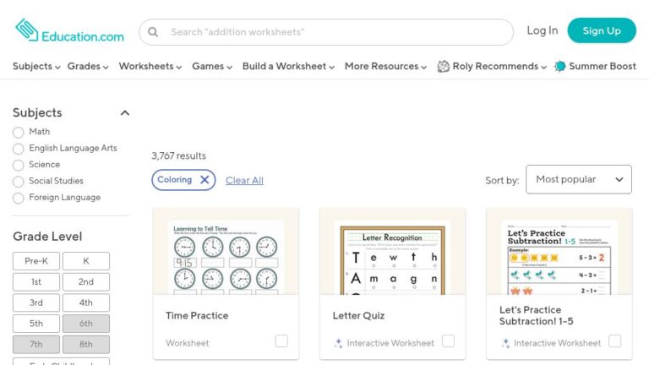Image resolution: width=649 pixels, height=365 pixels.
Task: Click the Sign Up button
Action: (602, 30)
